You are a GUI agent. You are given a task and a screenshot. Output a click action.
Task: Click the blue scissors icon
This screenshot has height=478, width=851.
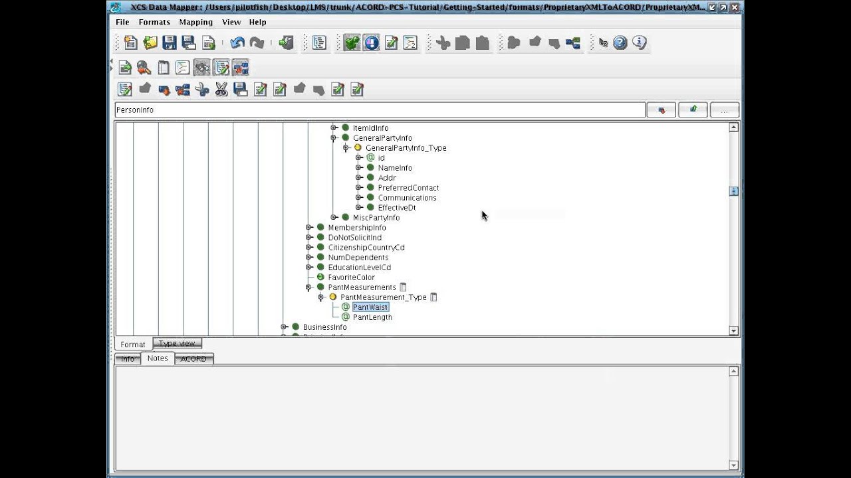(202, 89)
